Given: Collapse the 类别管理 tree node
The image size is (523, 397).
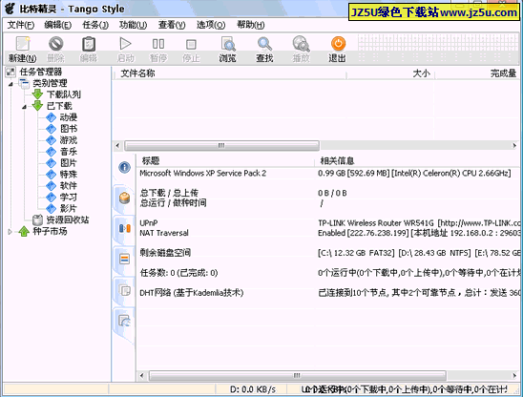Looking at the screenshot, I should coord(10,84).
